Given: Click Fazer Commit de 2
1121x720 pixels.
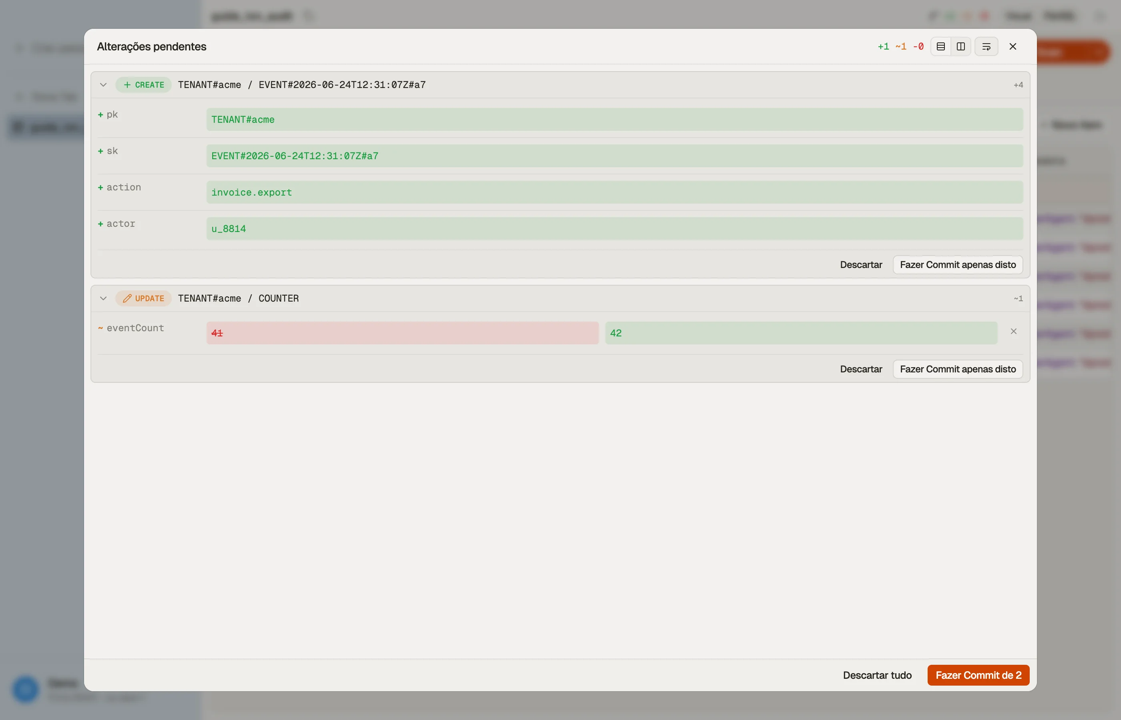Looking at the screenshot, I should pyautogui.click(x=978, y=675).
